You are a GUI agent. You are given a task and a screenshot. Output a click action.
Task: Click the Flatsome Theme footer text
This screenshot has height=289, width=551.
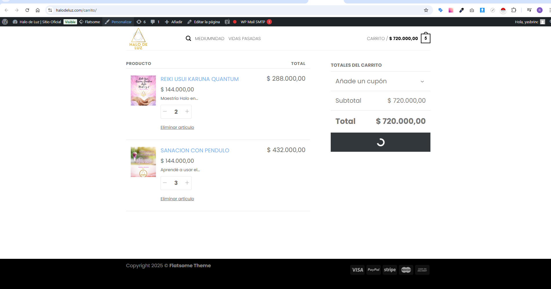pos(190,265)
